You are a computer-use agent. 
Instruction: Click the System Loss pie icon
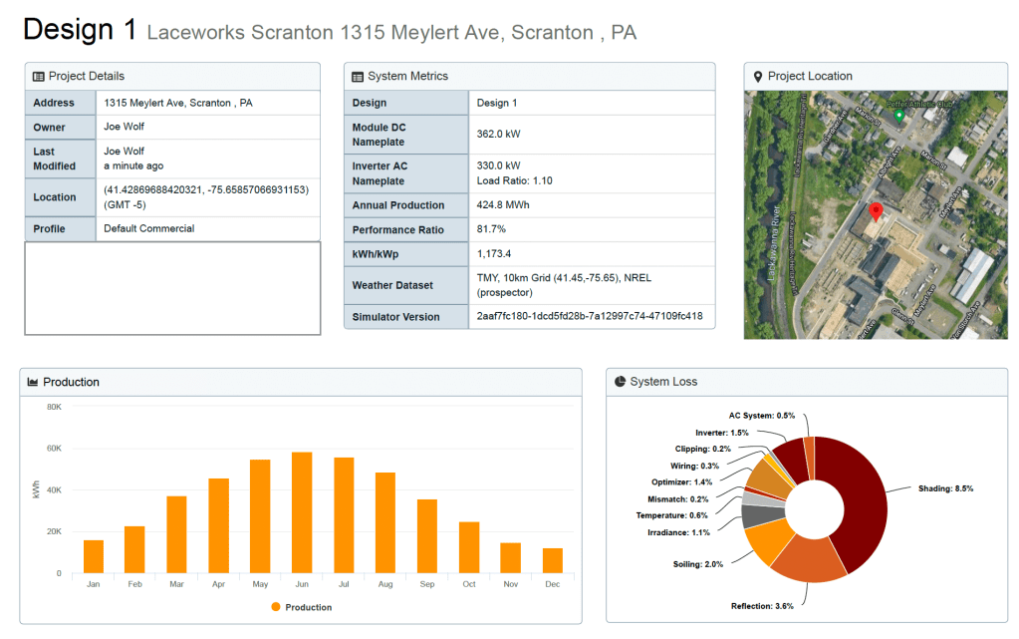[x=620, y=382]
